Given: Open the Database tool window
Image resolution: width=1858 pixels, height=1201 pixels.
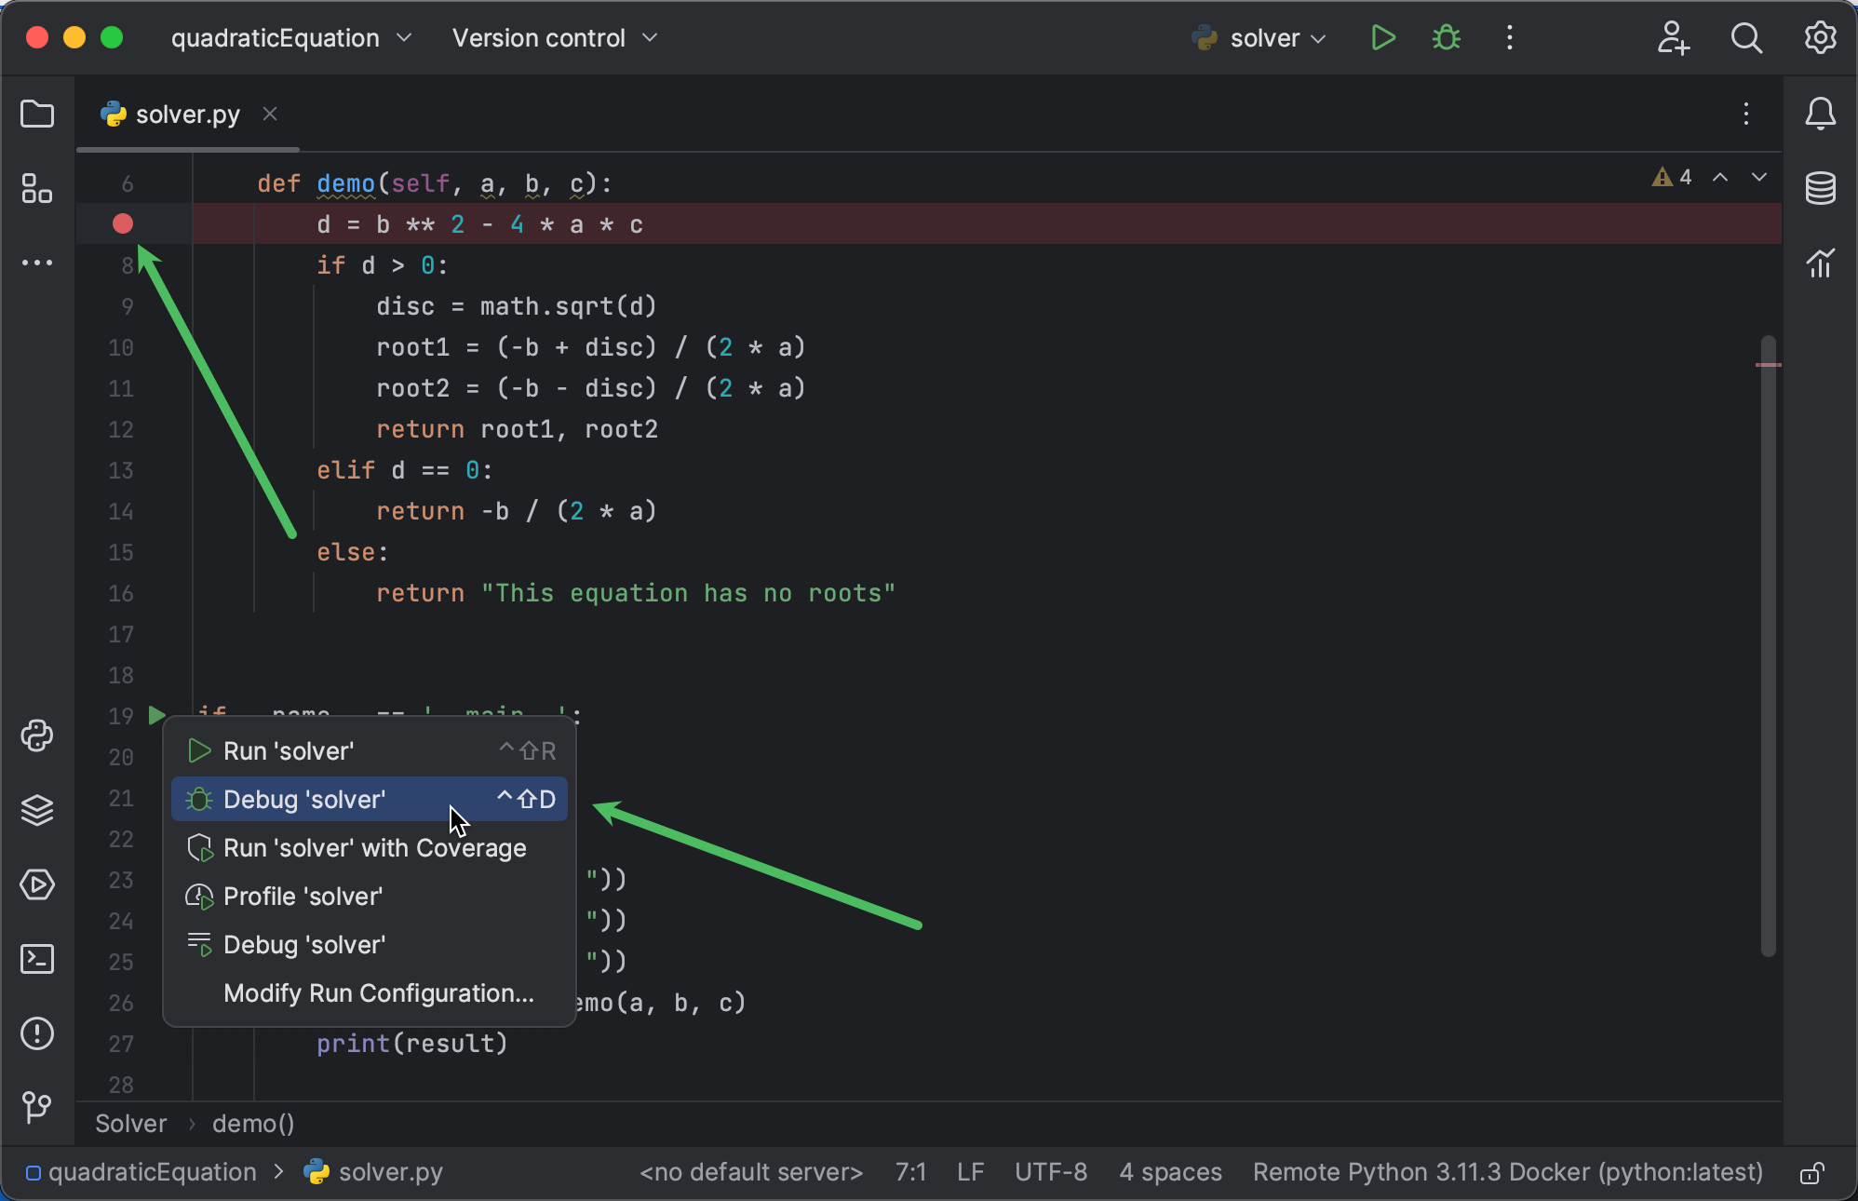Looking at the screenshot, I should click(1820, 189).
